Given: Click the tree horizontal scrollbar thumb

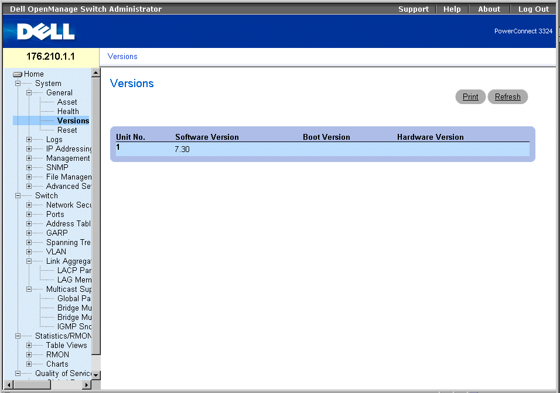Looking at the screenshot, I should 32,385.
